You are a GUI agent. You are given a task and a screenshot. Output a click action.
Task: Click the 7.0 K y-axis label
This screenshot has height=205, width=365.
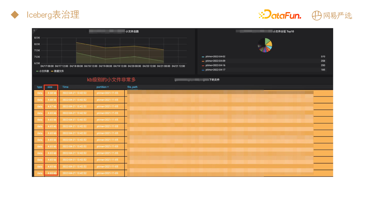[37, 57]
